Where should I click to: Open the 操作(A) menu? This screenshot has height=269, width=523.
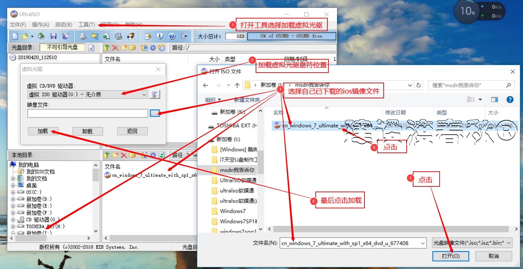(40, 25)
